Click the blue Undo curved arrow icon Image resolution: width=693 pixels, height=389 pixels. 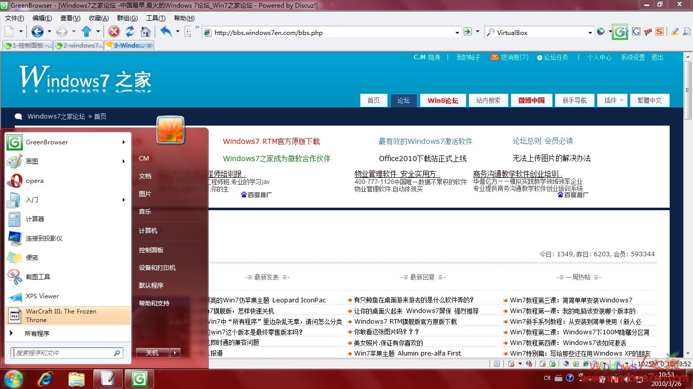(x=166, y=32)
